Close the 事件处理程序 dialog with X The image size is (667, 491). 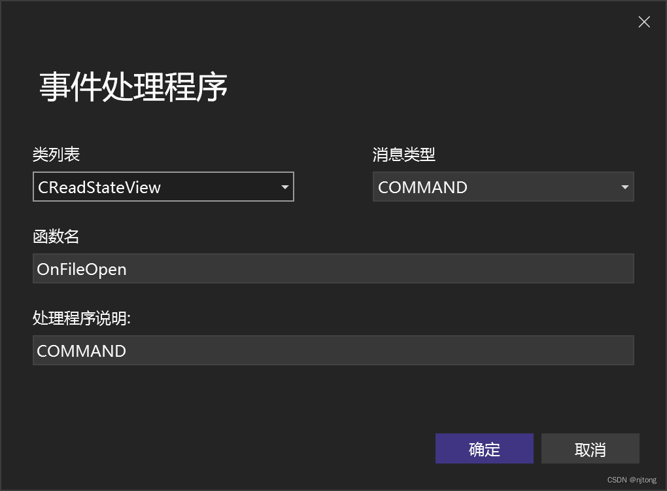coord(644,22)
